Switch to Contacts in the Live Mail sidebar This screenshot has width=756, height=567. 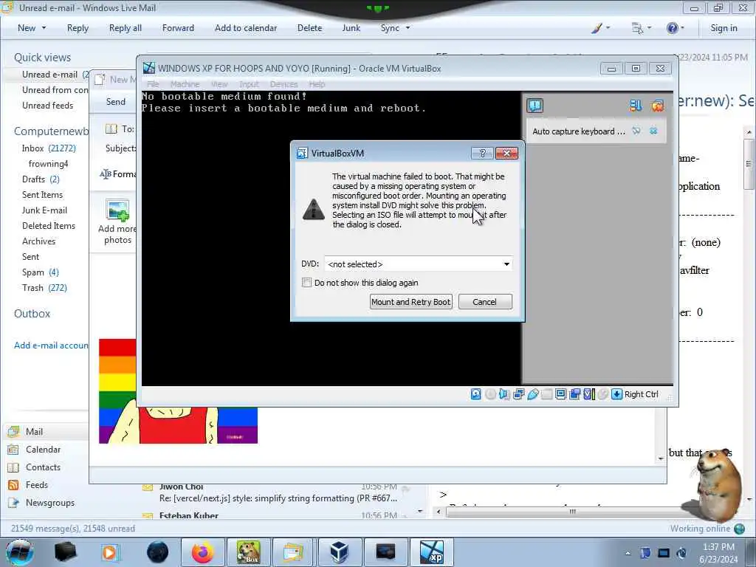pyautogui.click(x=43, y=467)
